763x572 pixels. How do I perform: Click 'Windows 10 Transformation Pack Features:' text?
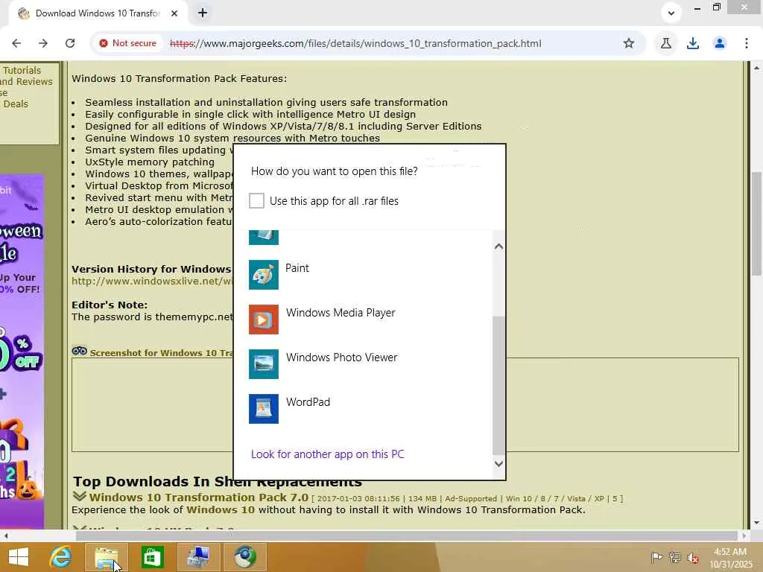pyautogui.click(x=179, y=78)
